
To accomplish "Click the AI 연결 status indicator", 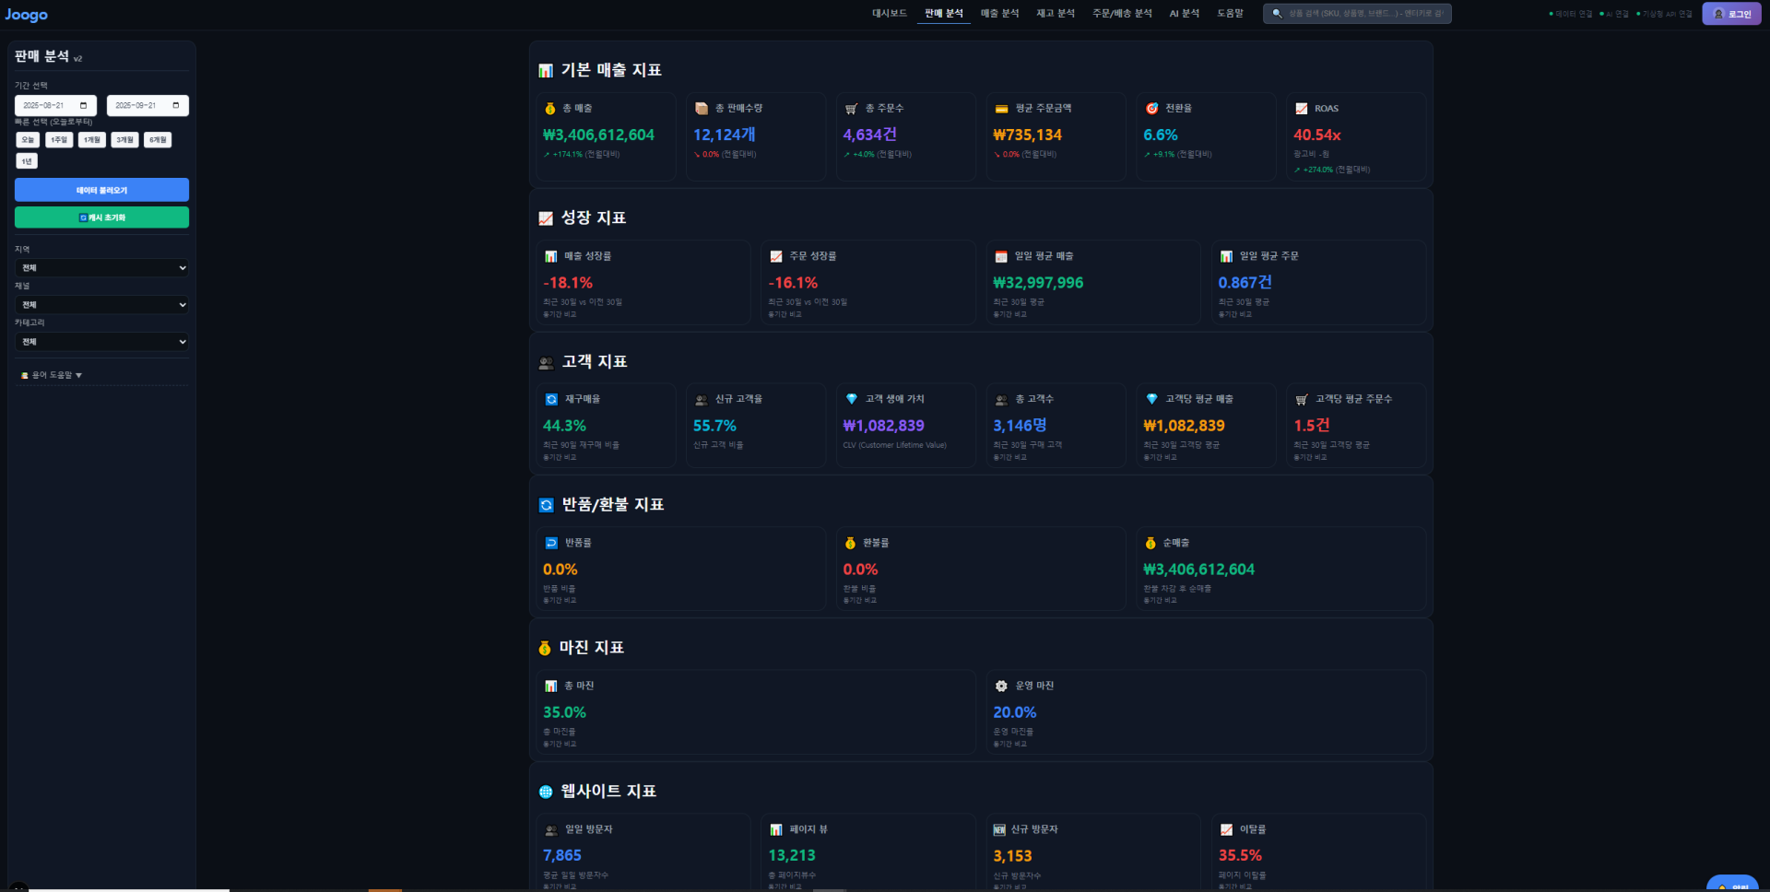I will pos(1614,14).
